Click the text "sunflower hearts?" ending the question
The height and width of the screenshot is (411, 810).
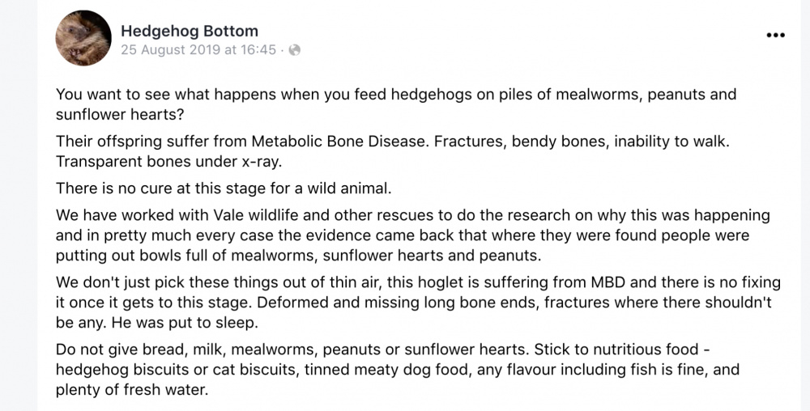click(x=120, y=115)
